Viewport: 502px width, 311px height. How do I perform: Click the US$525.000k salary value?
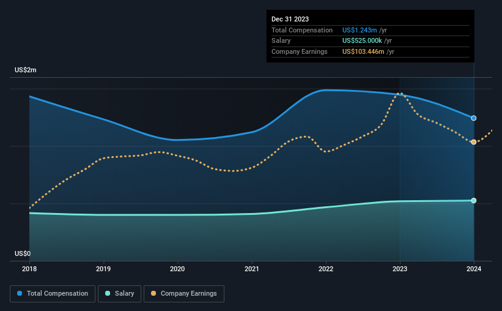point(362,41)
